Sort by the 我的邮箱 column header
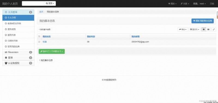 [x=135, y=37]
